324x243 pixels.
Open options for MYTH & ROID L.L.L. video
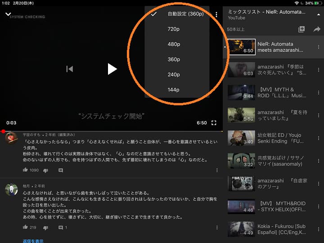pyautogui.click(x=319, y=93)
